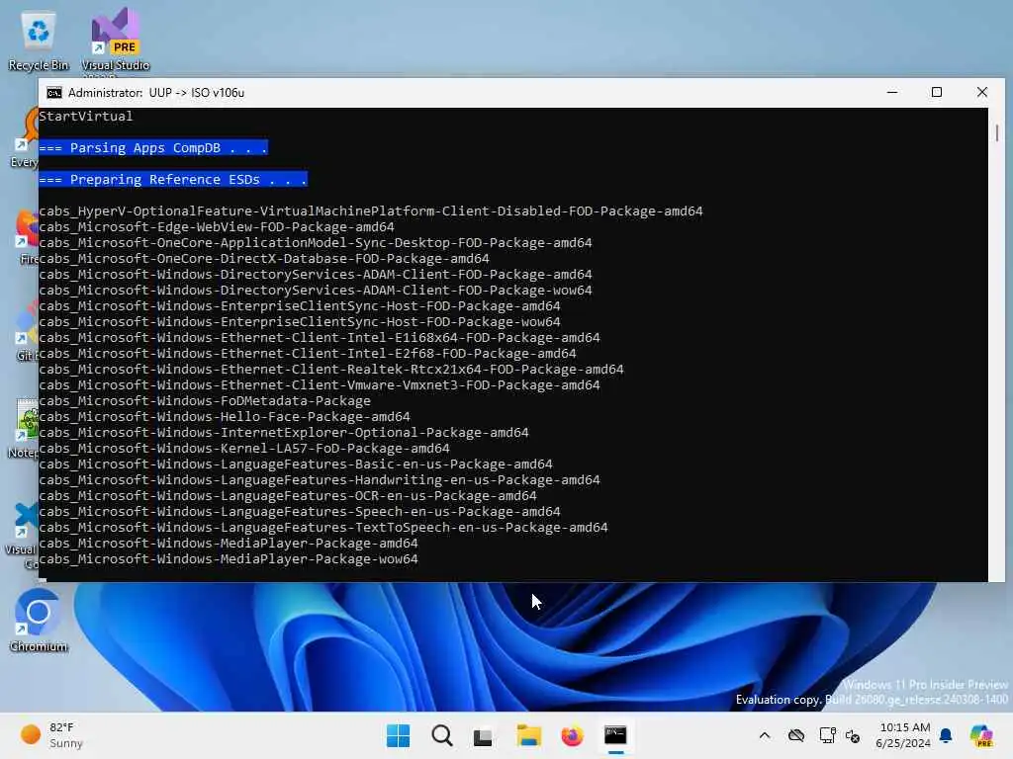This screenshot has width=1013, height=759.
Task: Click the OneCore-DirectX-Database-FOD-Package line
Action: 263,259
